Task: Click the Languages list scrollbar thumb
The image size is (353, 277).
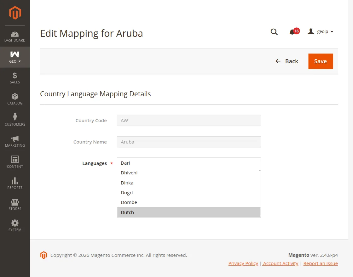Action: click(260, 171)
